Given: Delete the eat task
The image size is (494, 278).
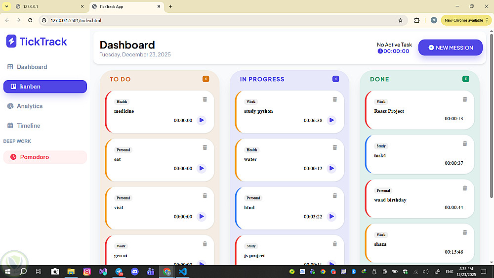Looking at the screenshot, I should click(x=205, y=148).
